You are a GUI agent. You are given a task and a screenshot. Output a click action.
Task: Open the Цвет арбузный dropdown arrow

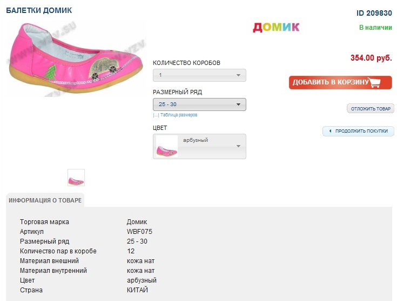point(238,146)
